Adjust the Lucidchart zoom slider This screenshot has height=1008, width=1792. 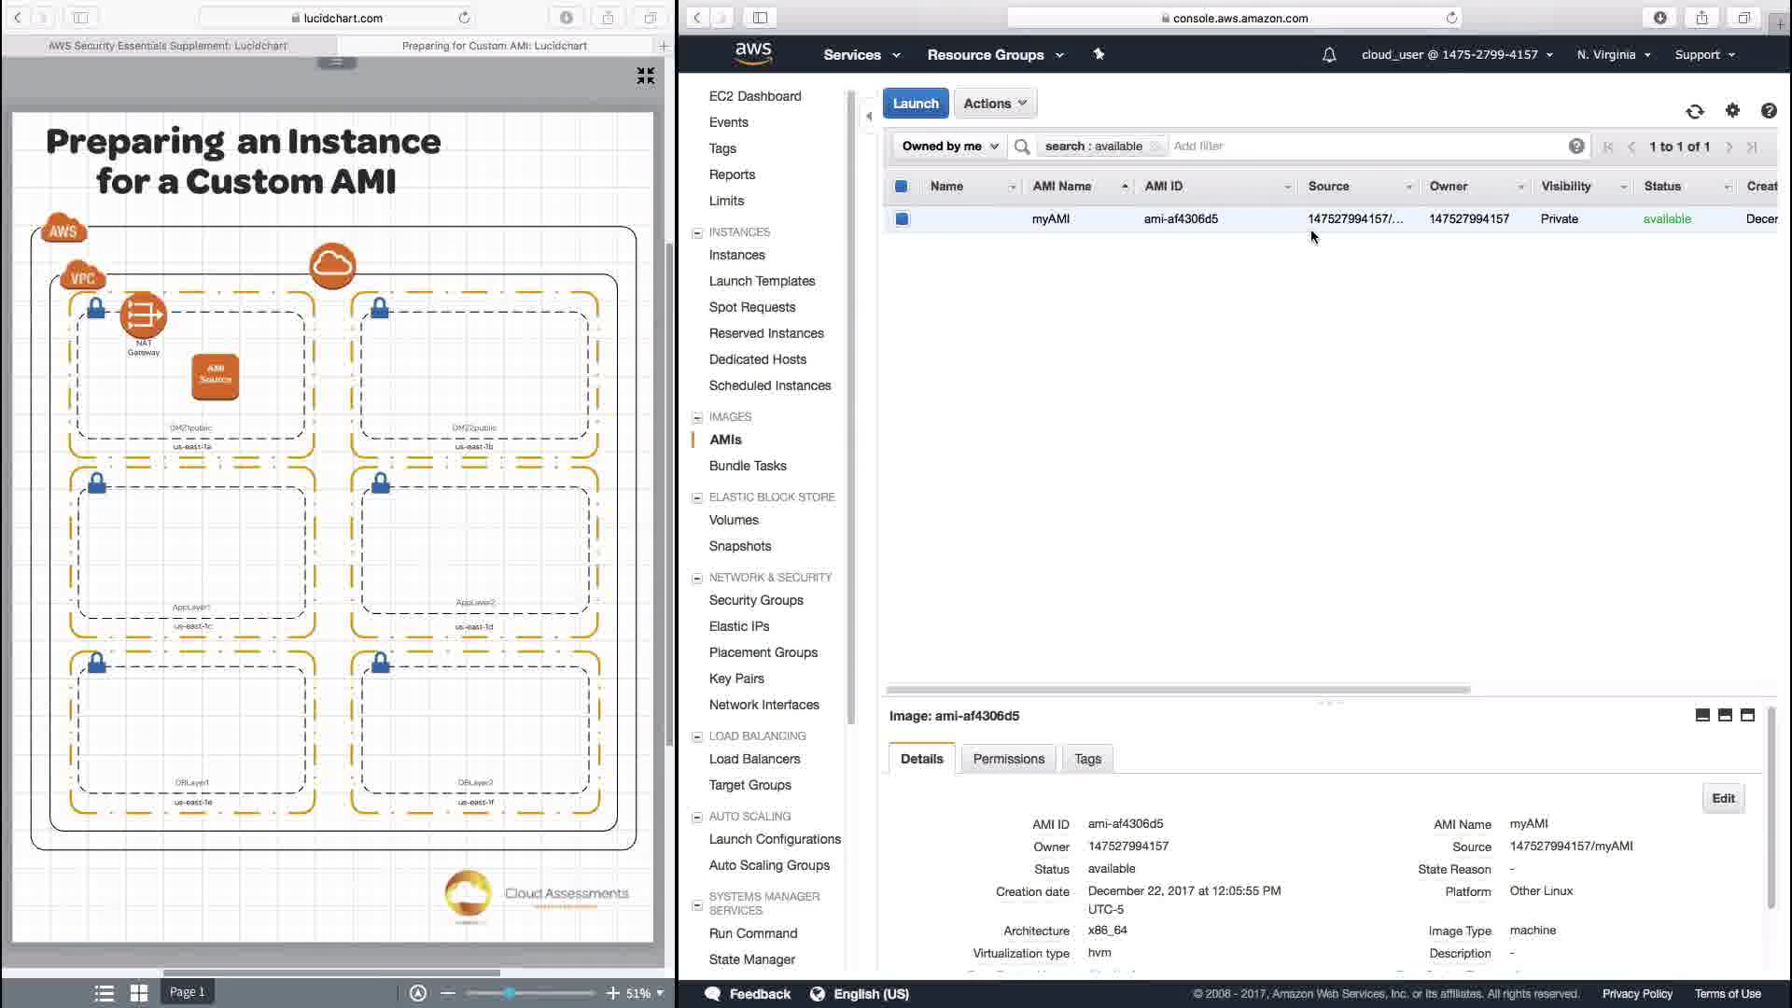[510, 993]
